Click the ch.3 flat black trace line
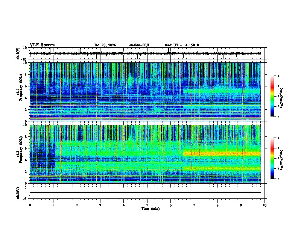Viewport: 298px width, 230px height. click(145, 192)
